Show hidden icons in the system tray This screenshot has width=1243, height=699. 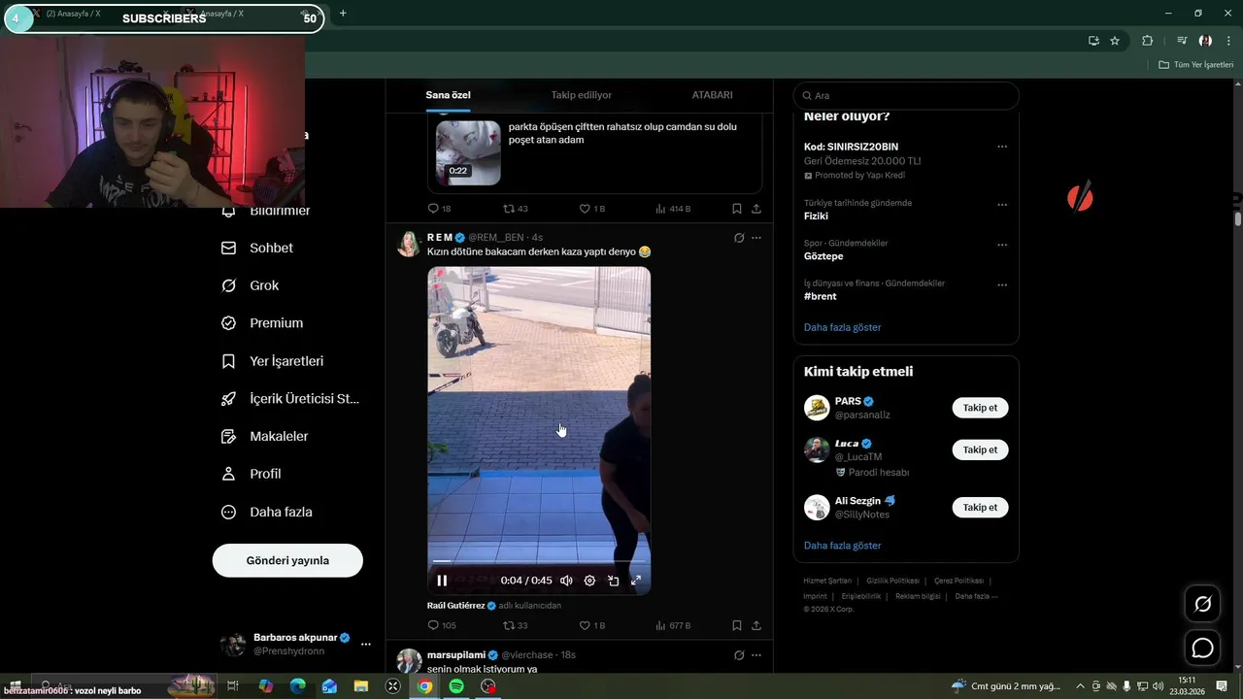(x=1080, y=686)
